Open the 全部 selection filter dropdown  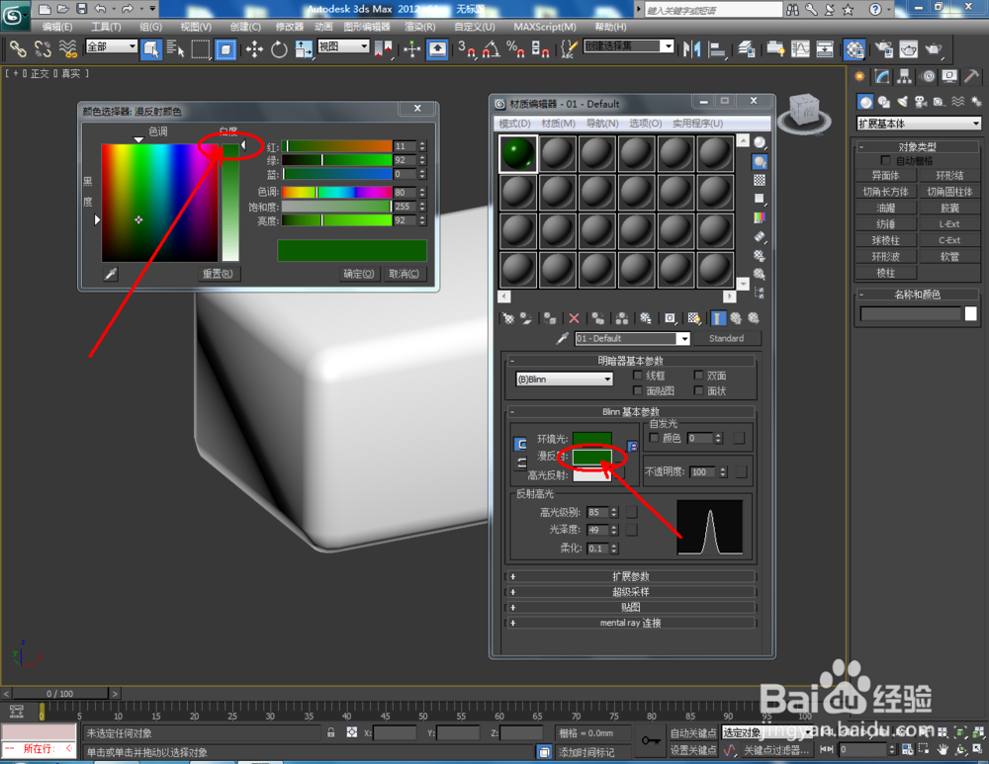click(x=112, y=46)
